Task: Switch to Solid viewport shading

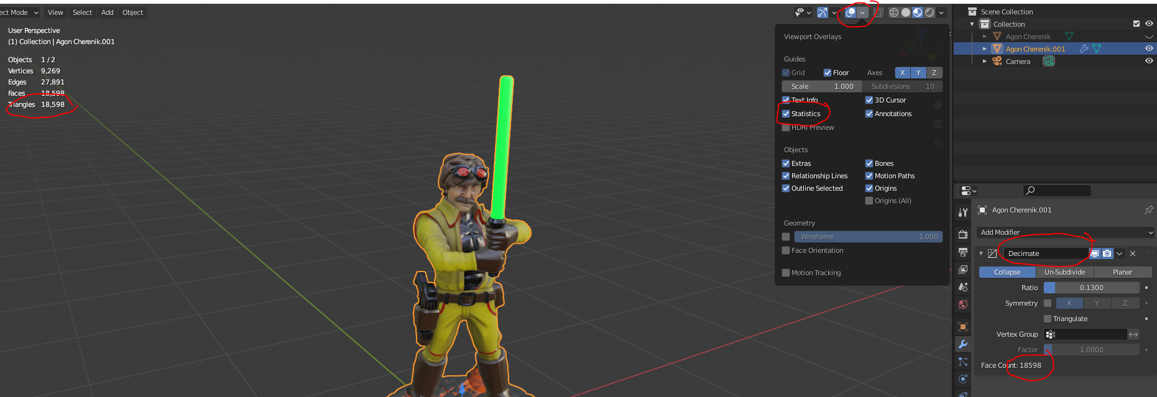Action: point(906,12)
